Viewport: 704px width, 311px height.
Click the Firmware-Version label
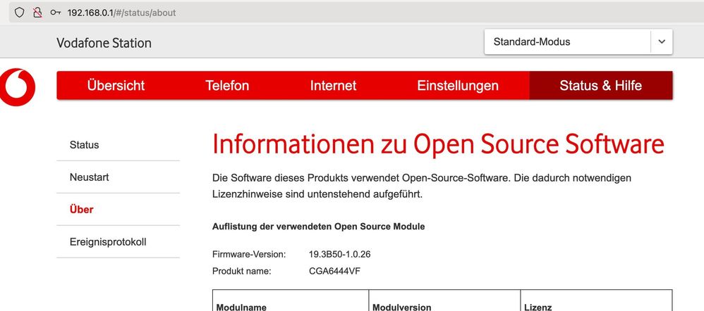(x=249, y=255)
